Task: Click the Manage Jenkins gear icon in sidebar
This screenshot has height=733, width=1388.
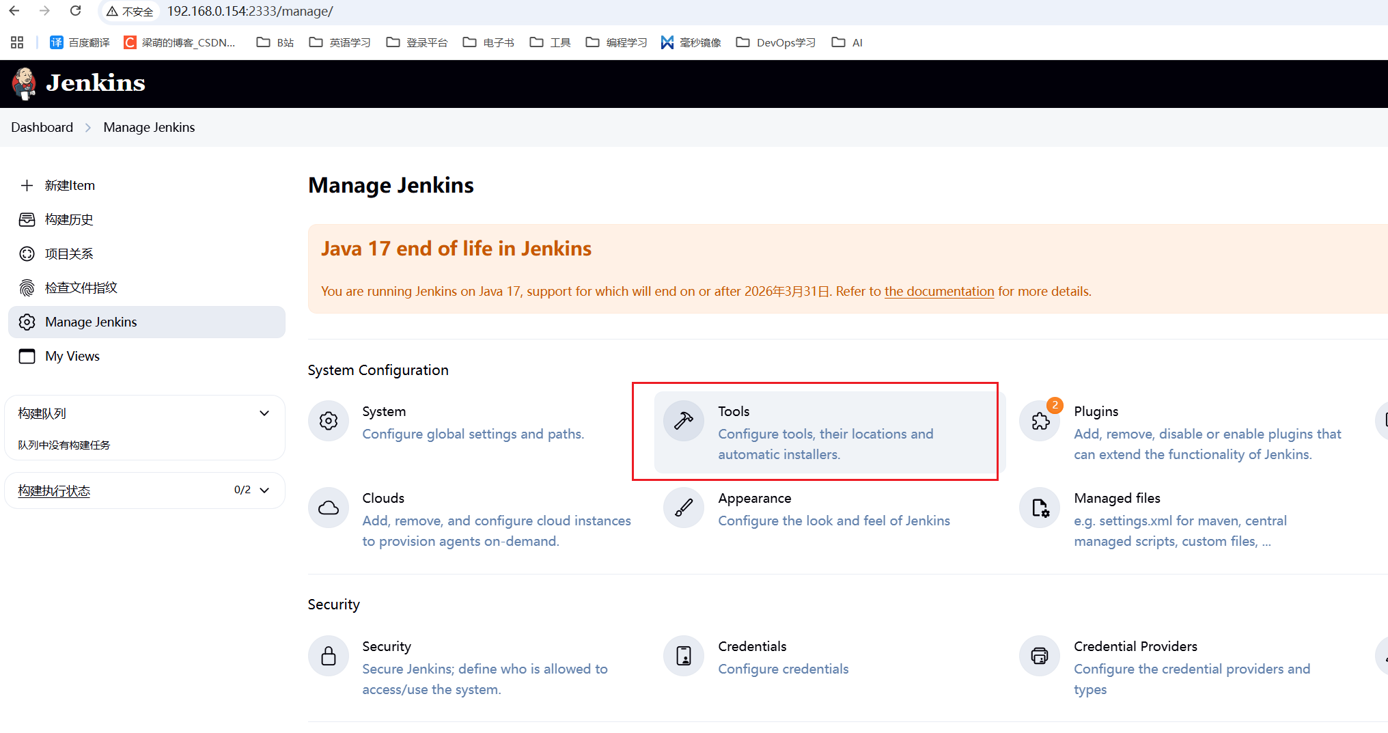Action: point(27,322)
